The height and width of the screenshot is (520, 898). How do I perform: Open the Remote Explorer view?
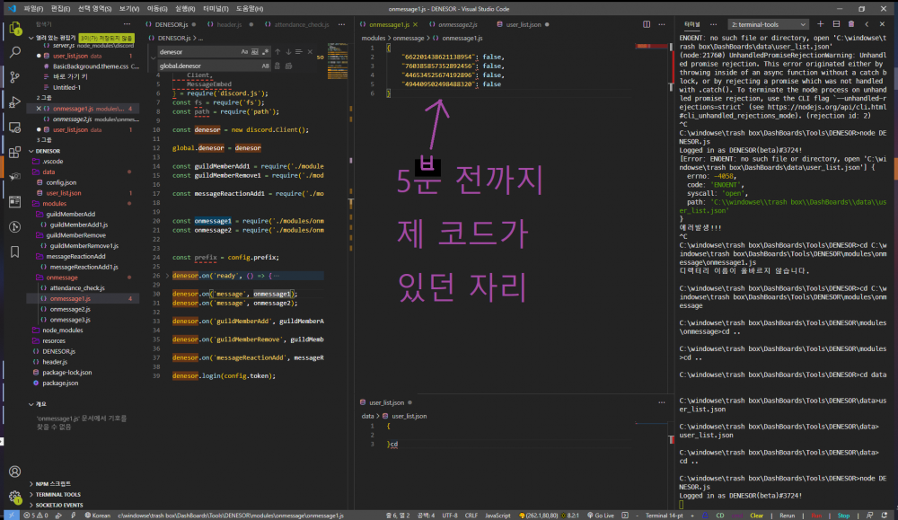coord(15,128)
